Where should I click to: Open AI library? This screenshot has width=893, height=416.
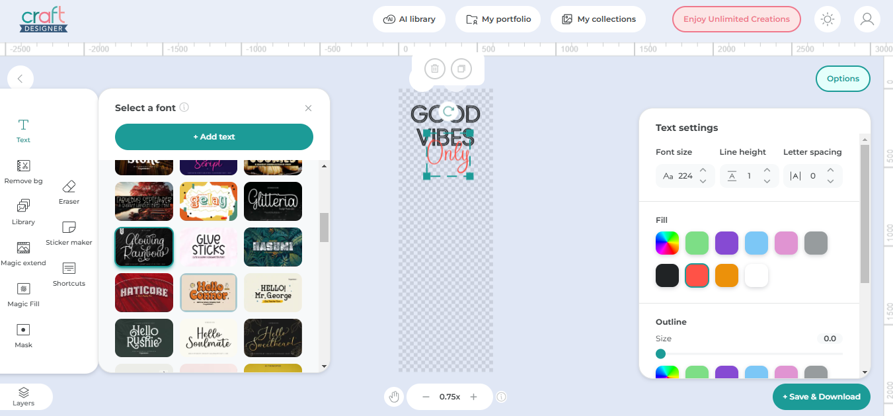(x=409, y=19)
